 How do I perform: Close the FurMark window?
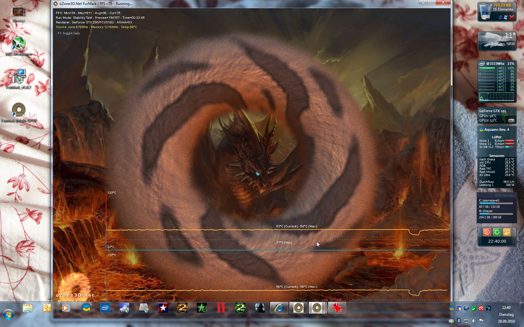pyautogui.click(x=443, y=3)
